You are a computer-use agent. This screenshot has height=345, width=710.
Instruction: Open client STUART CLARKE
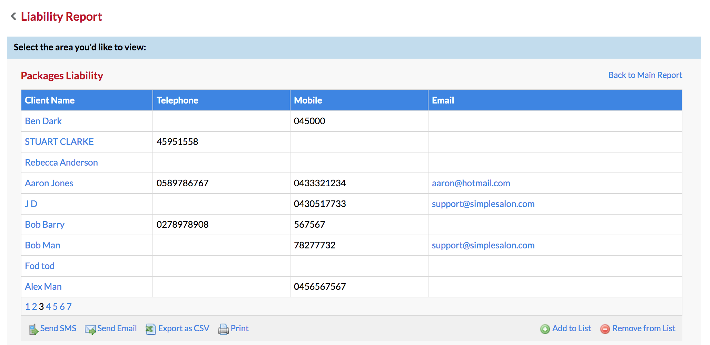(59, 142)
